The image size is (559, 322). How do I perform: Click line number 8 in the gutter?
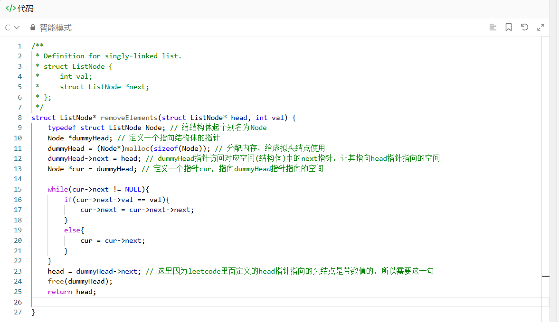coord(19,118)
